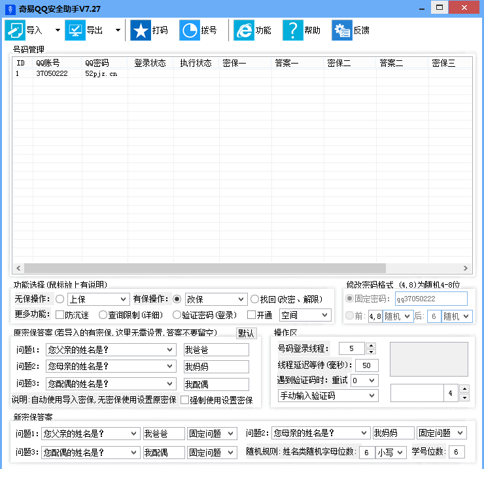Tick the 开通 checkbox
This screenshot has height=484, width=484.
252,315
